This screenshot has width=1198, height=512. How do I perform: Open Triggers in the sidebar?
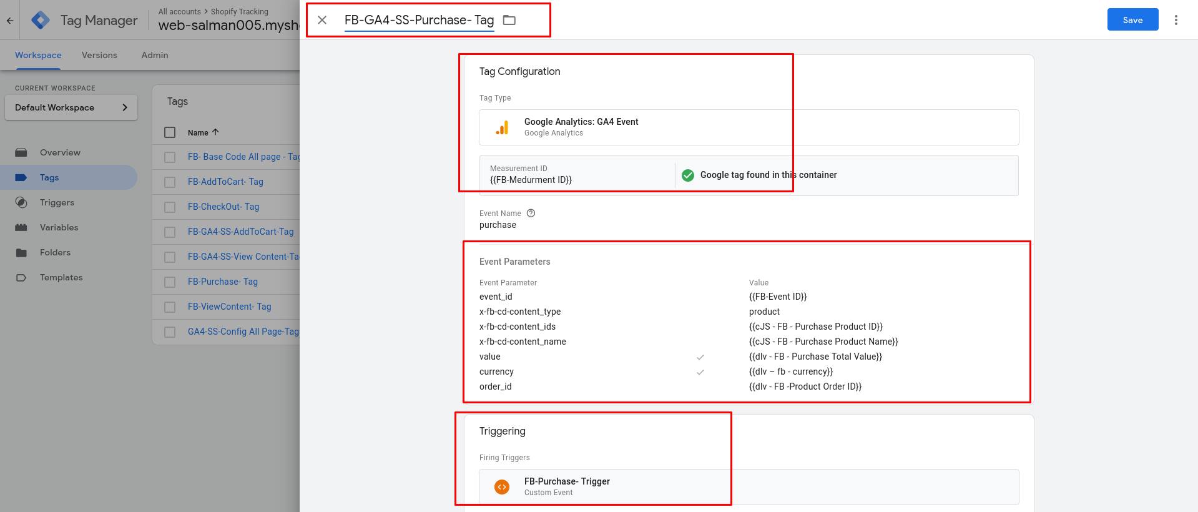(57, 202)
